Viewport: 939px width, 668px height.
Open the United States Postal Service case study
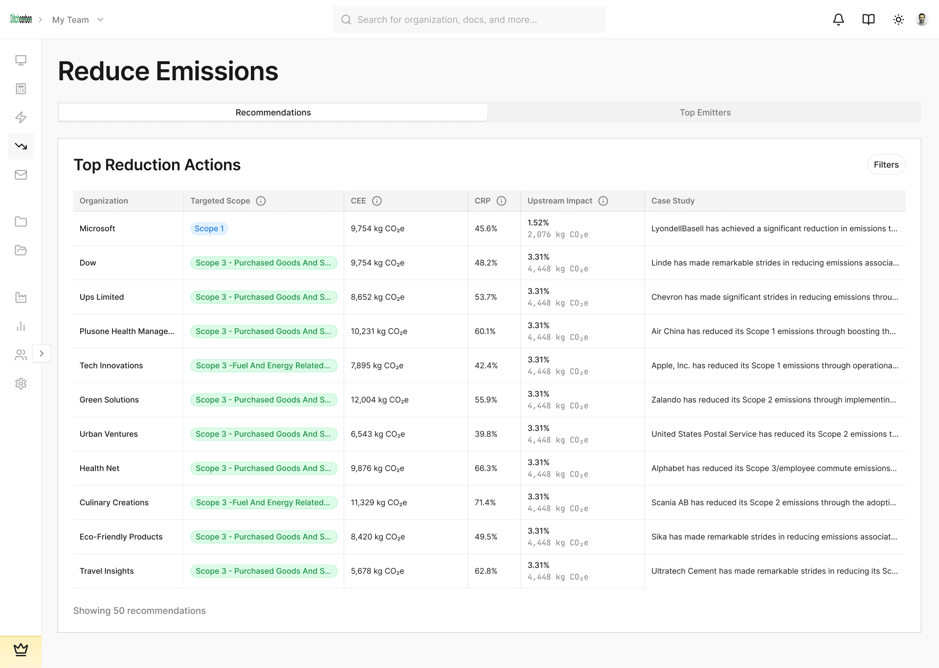tap(775, 434)
